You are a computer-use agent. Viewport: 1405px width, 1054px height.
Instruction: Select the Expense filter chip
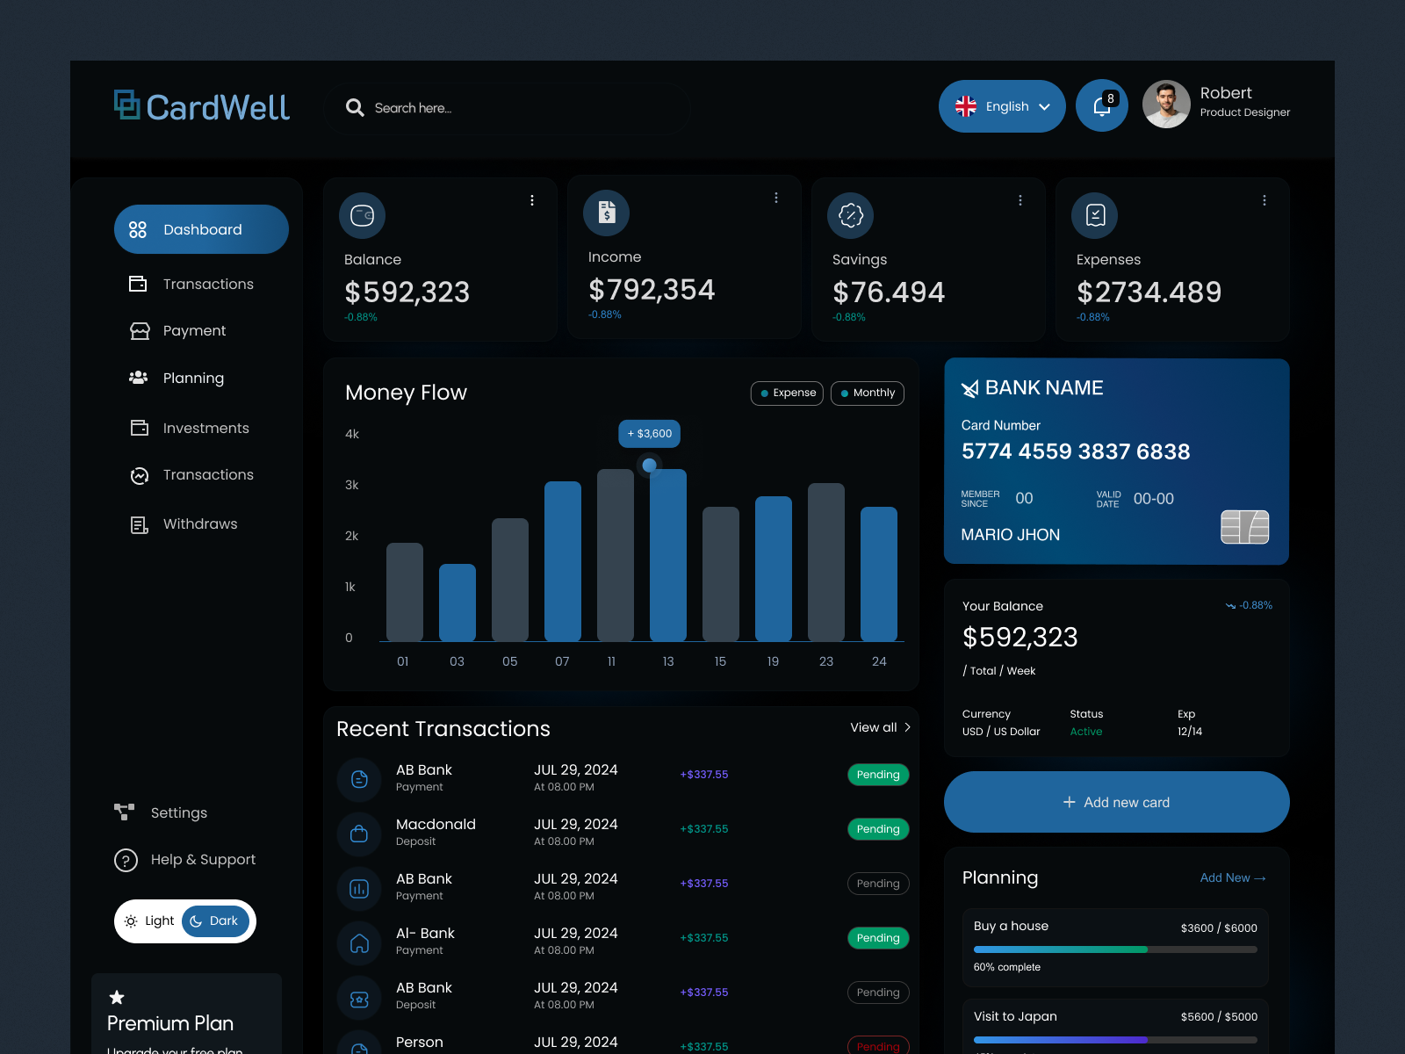pos(786,393)
